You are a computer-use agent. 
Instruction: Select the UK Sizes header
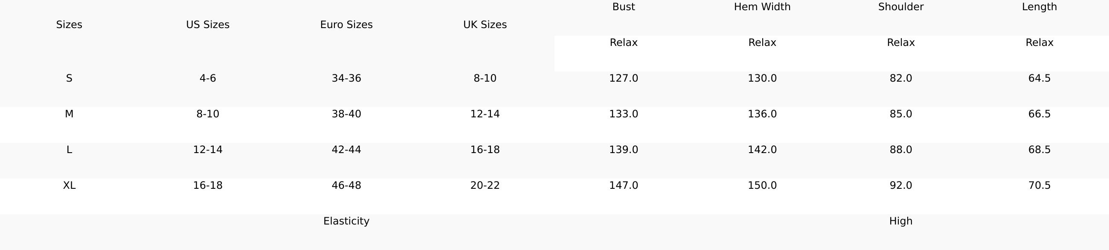point(485,25)
